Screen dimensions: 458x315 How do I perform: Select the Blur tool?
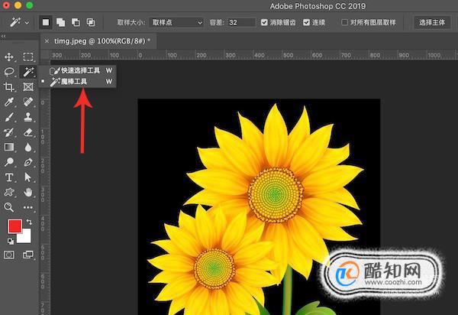coord(28,147)
